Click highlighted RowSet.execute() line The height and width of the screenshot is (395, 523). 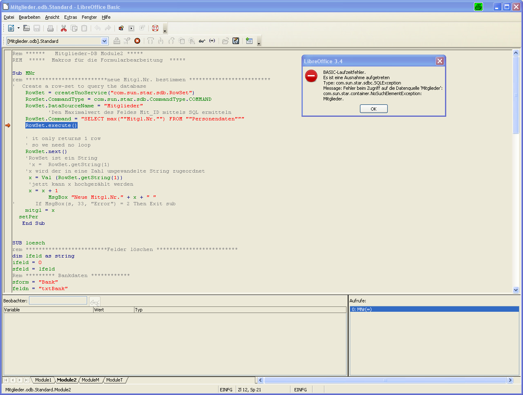[x=51, y=125]
